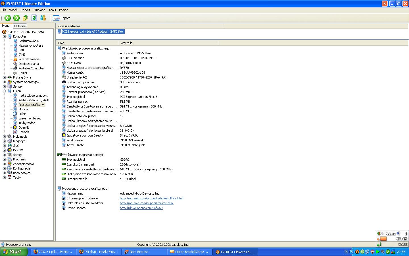Refresh the page with the Refresh icon
The height and width of the screenshot is (256, 409).
pyautogui.click(x=34, y=18)
